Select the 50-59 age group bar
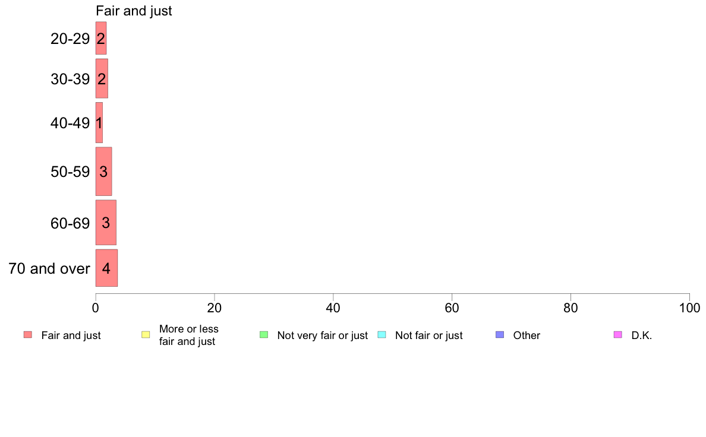706x437 pixels. pyautogui.click(x=103, y=172)
